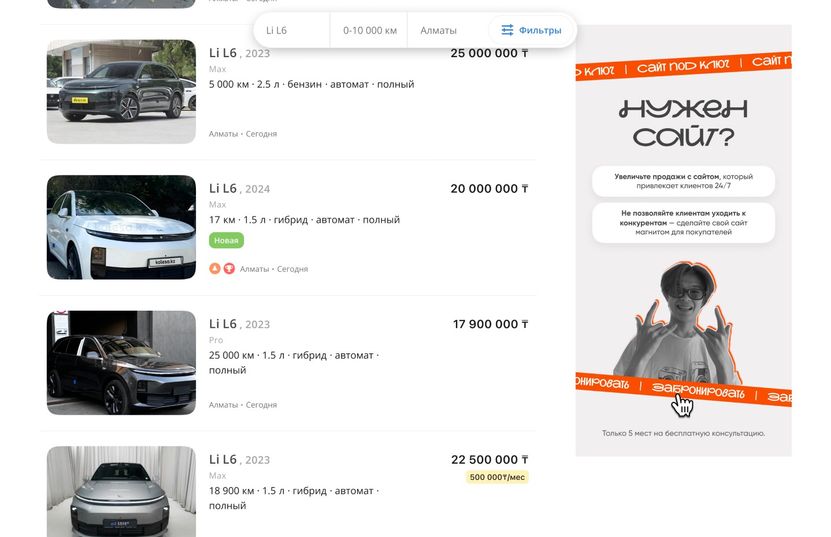The width and height of the screenshot is (831, 537).
Task: Click the 500 000₸/мес monthly payment badge
Action: point(497,477)
